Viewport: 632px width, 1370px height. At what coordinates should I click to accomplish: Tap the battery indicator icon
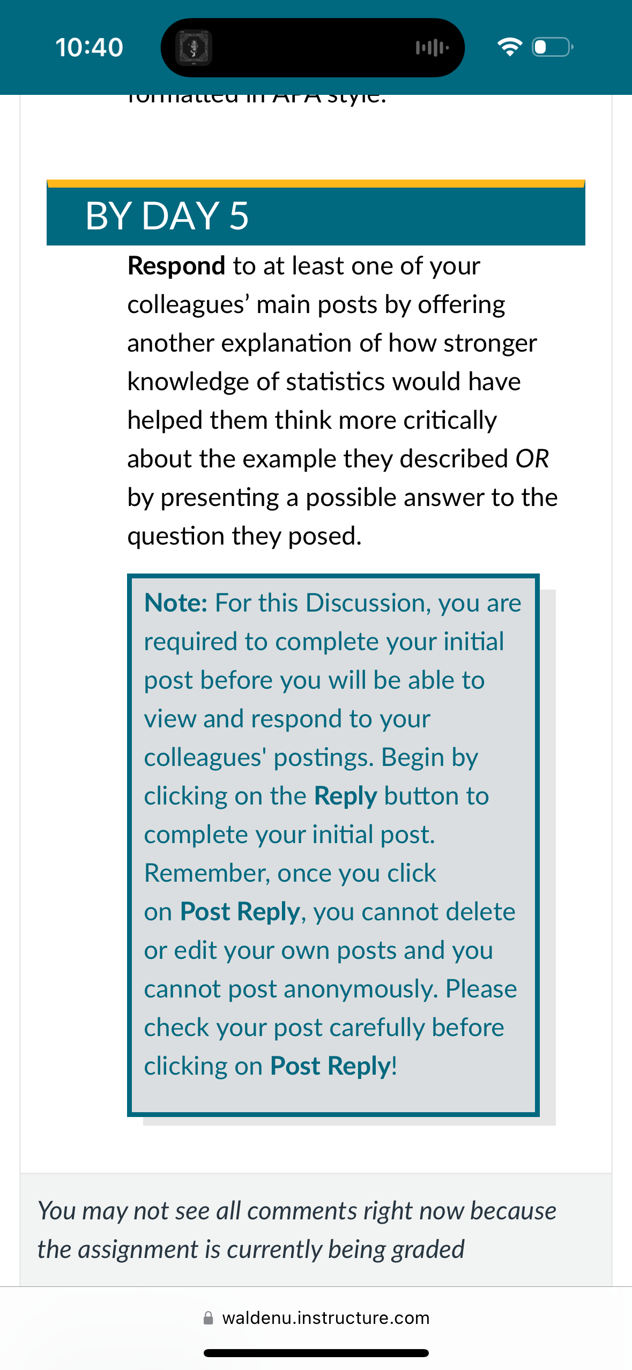coord(553,47)
